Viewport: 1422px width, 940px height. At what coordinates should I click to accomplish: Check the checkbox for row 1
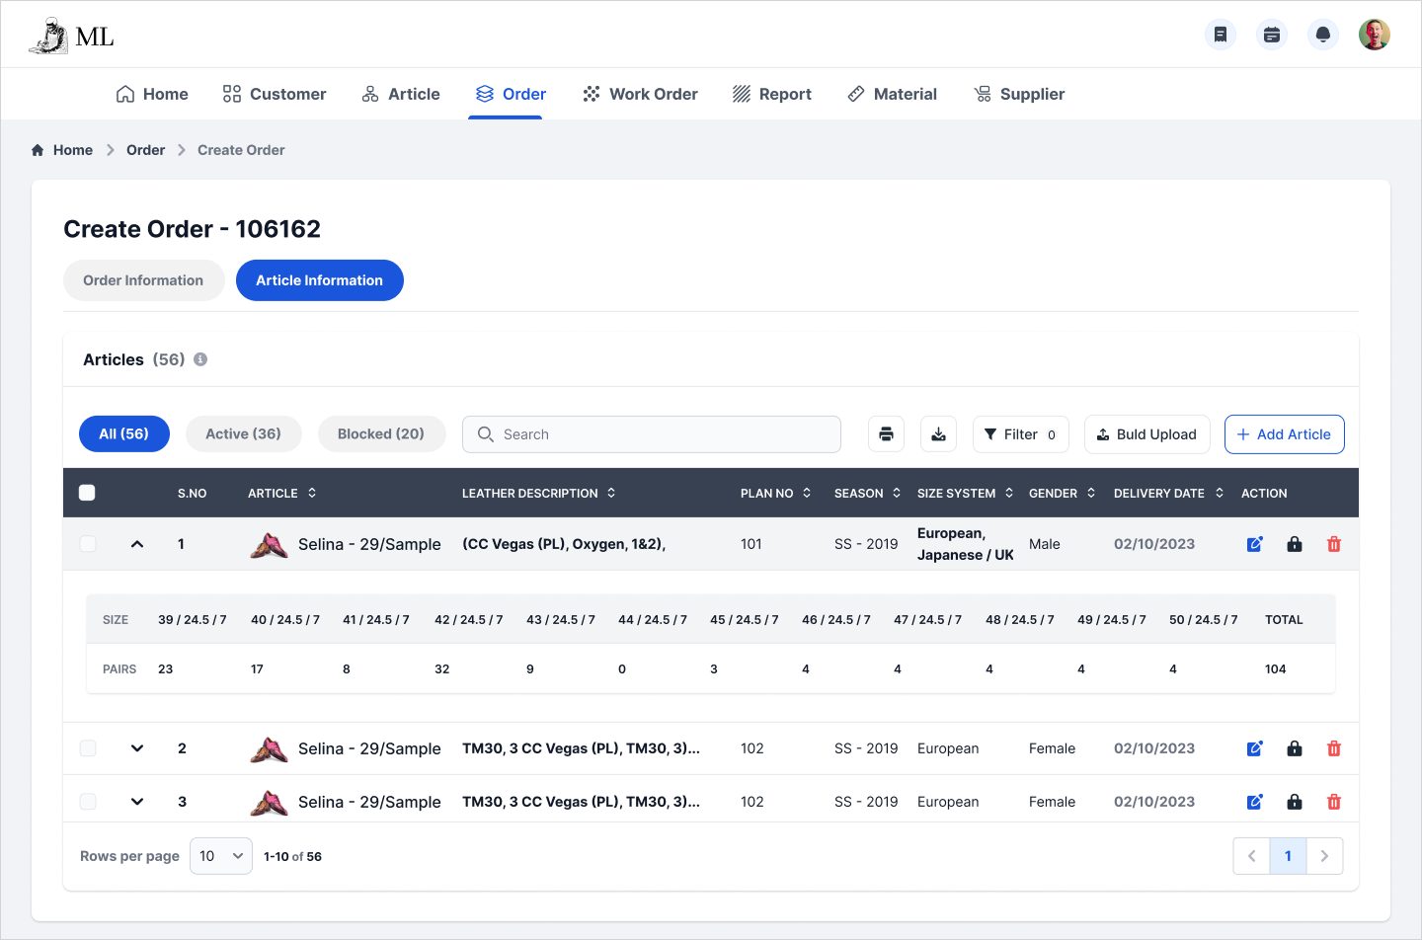click(88, 544)
